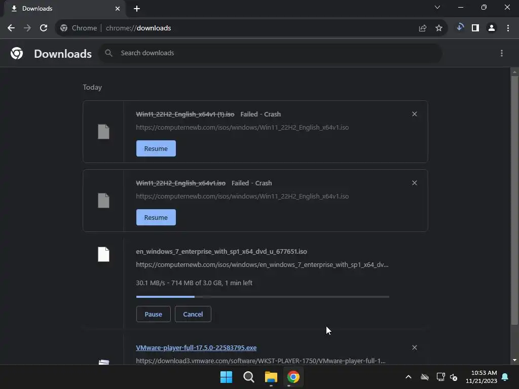Viewport: 519px width, 389px height.
Task: Pause the Windows 7 enterprise ISO download
Action: (153, 314)
